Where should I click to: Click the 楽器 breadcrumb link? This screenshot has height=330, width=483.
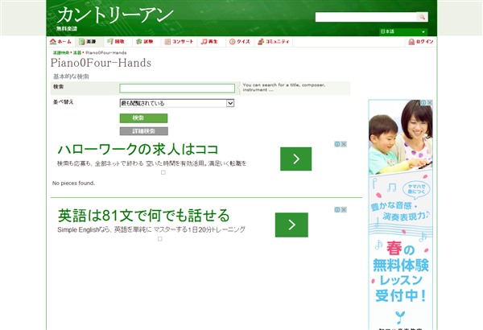(x=77, y=52)
